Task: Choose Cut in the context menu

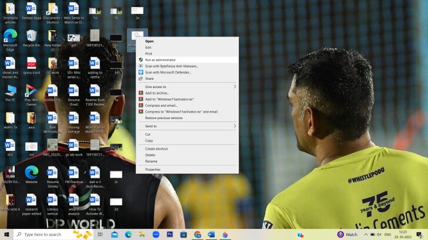Action: pyautogui.click(x=187, y=134)
